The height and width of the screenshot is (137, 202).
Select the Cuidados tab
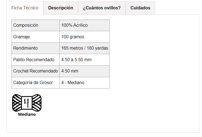click(140, 8)
